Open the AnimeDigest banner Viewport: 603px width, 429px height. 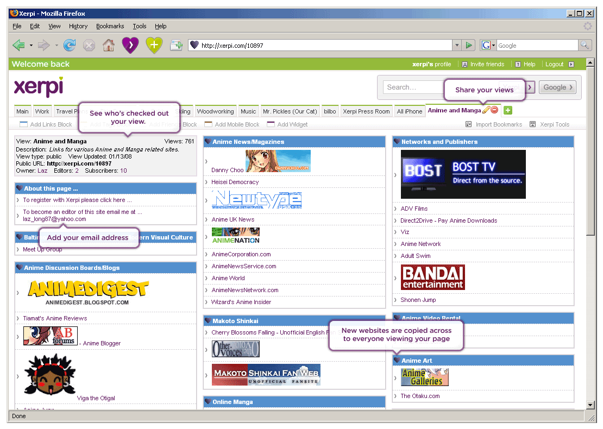click(88, 293)
